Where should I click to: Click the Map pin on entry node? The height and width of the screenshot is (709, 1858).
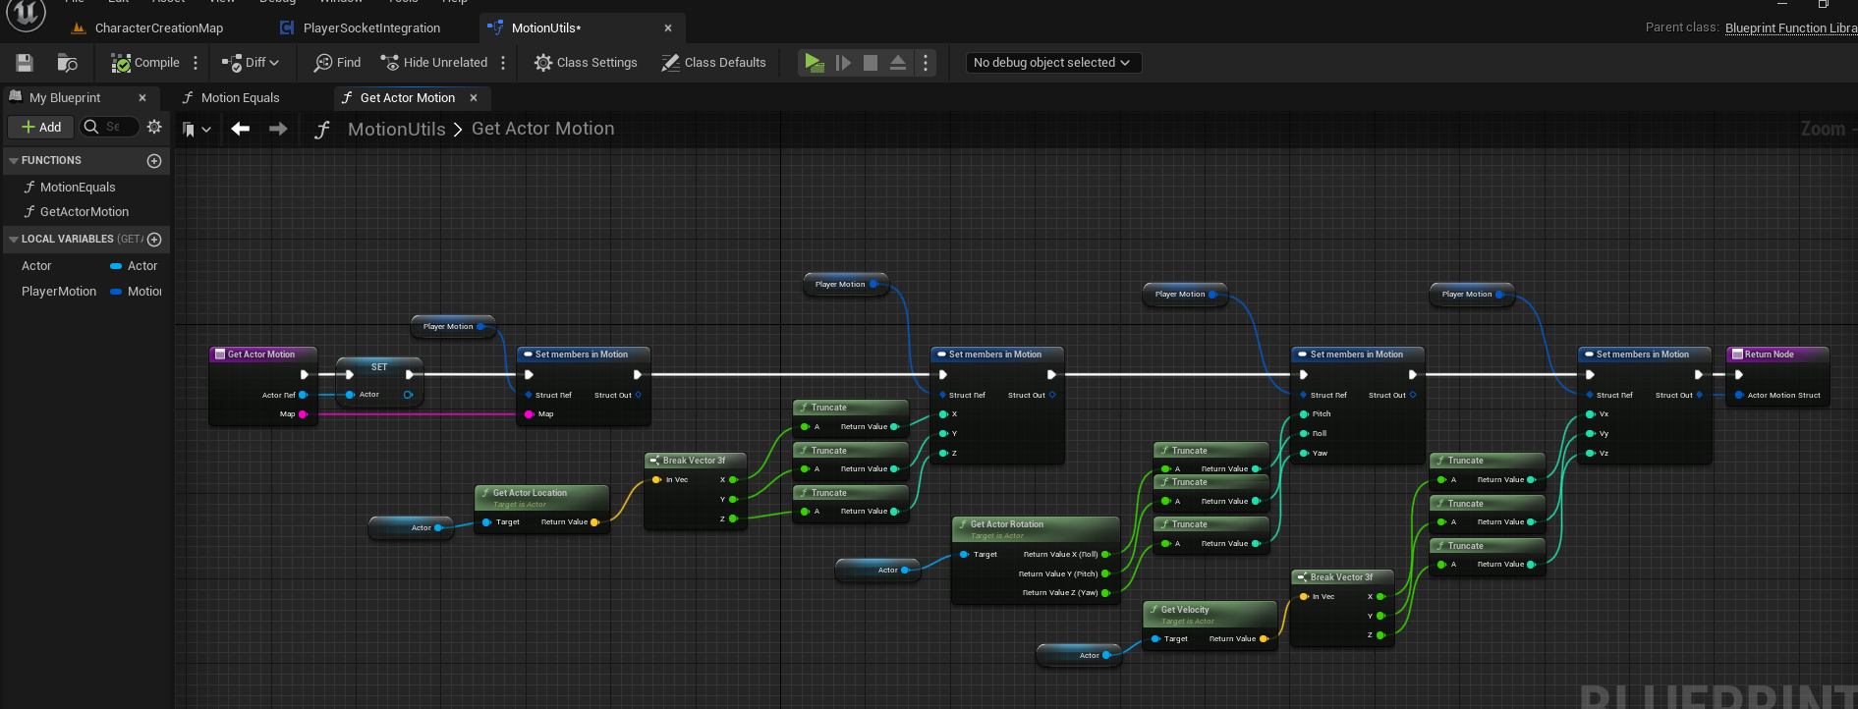click(304, 414)
